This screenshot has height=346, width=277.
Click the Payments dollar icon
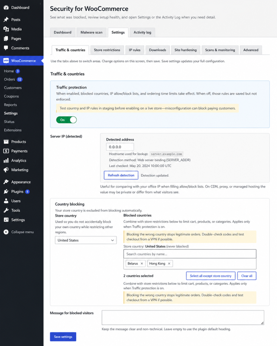coord(6,151)
